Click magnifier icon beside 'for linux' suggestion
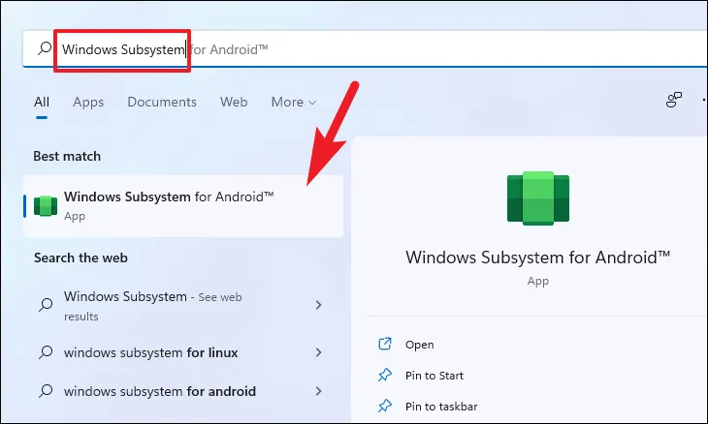Viewport: 708px width, 424px height. pyautogui.click(x=46, y=352)
